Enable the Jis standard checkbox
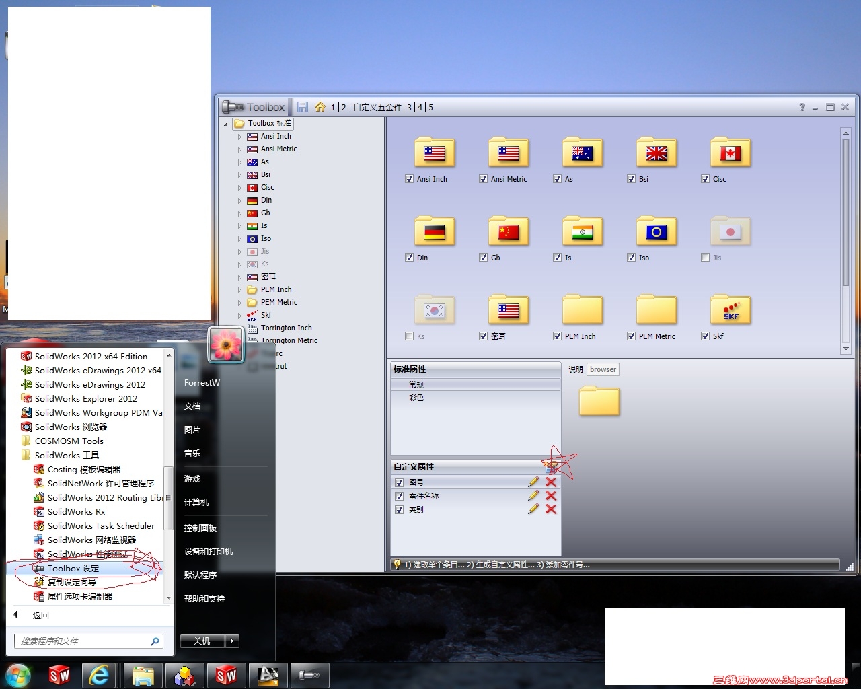This screenshot has height=689, width=861. click(705, 258)
